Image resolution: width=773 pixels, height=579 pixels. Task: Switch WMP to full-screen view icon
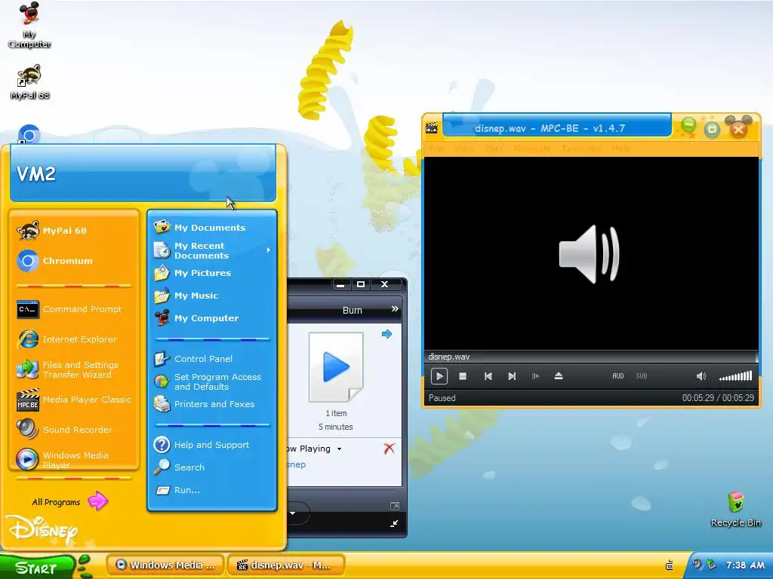394,507
